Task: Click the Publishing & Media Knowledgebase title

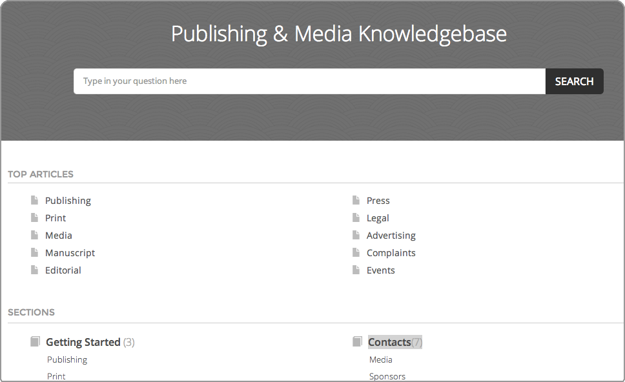Action: click(339, 34)
